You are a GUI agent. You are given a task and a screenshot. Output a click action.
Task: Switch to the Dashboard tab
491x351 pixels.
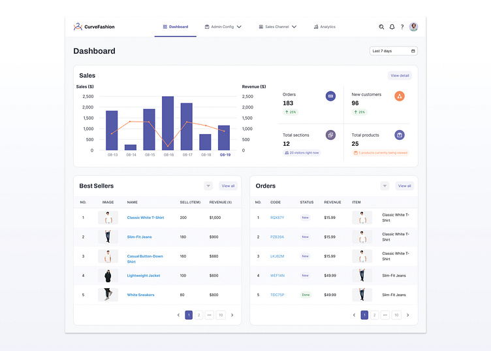click(176, 27)
